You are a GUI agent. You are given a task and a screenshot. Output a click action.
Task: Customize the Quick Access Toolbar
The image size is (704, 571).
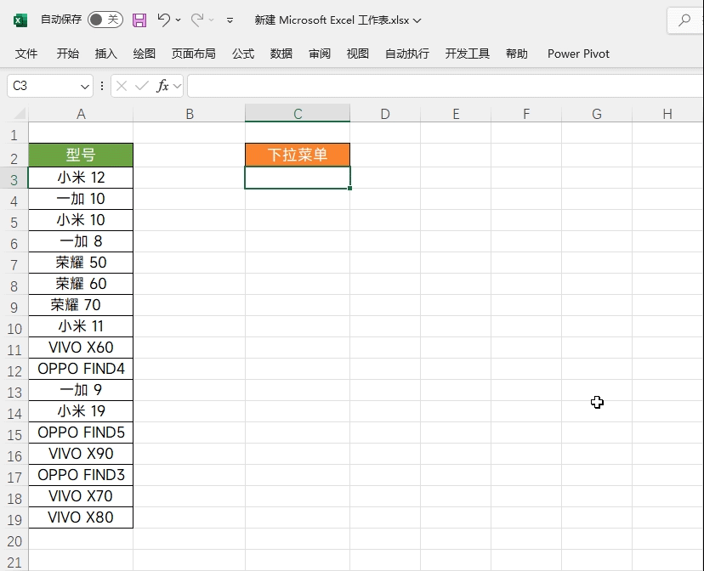230,20
